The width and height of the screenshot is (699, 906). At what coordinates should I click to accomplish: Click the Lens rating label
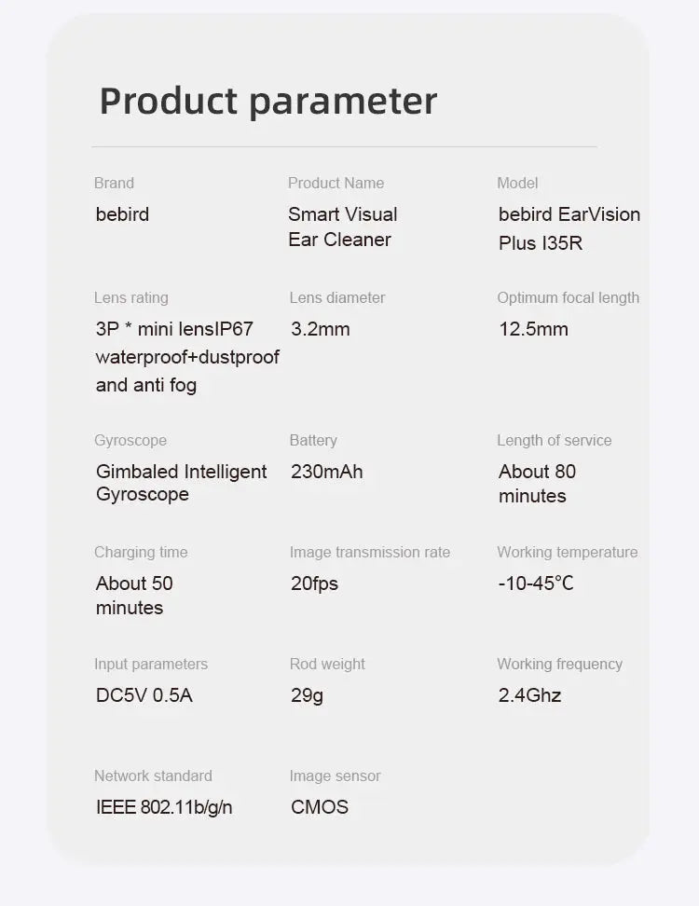tap(131, 298)
